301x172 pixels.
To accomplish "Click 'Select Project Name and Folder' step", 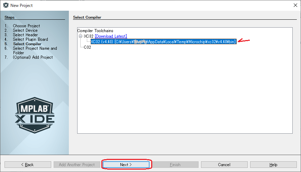I will tap(35, 50).
